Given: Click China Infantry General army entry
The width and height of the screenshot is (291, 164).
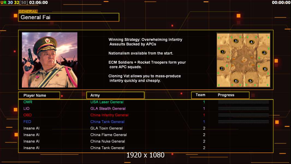Looking at the screenshot, I should tap(109, 115).
